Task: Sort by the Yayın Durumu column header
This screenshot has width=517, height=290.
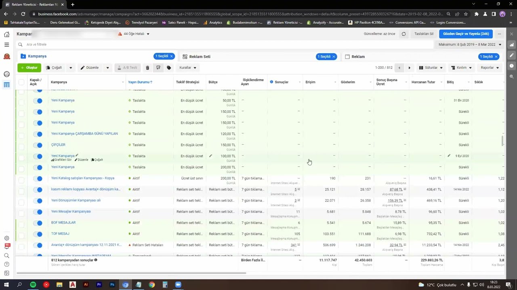Action: [x=140, y=82]
